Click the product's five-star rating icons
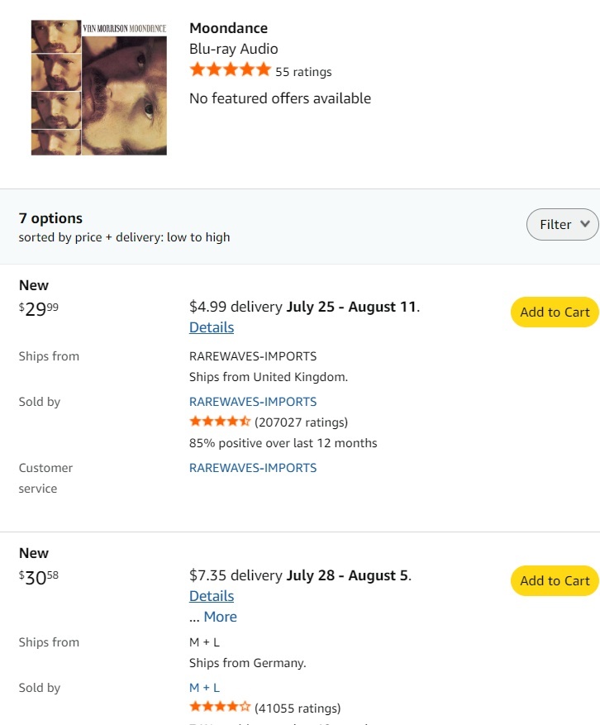Screen dimensions: 600x725 click(x=230, y=70)
